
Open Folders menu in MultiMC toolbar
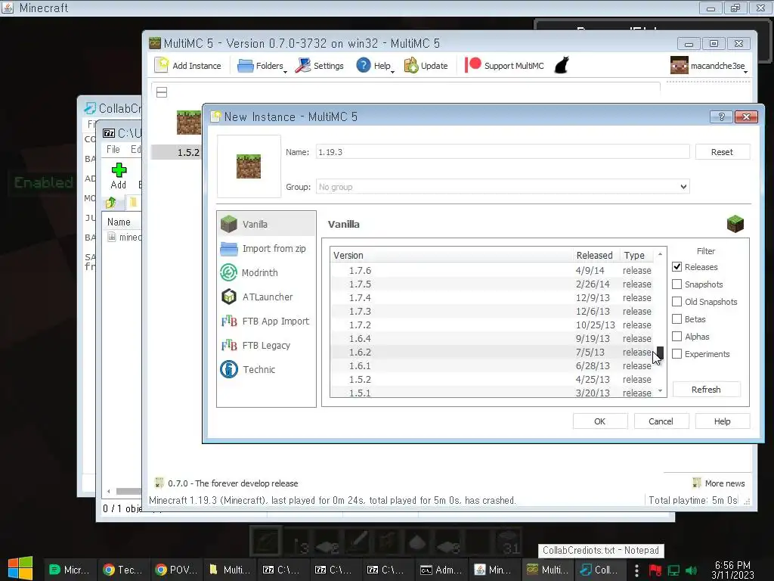pos(261,66)
